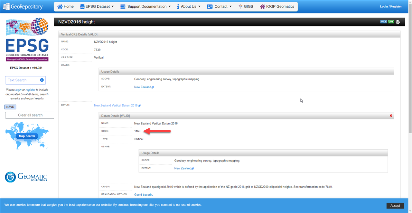Export as GML icon

click(x=391, y=22)
